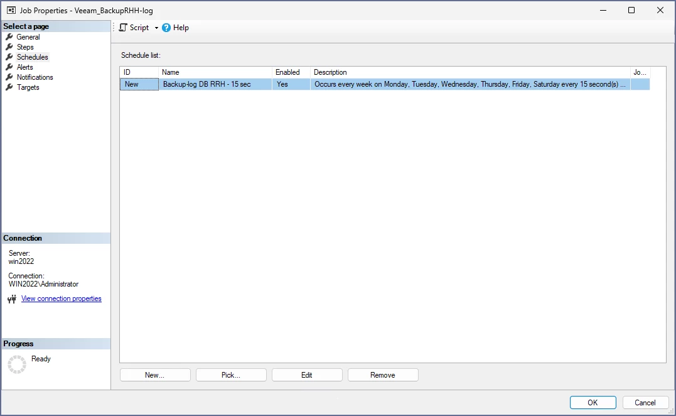The width and height of the screenshot is (676, 416).
Task: Minimize the Job Properties window
Action: (603, 10)
